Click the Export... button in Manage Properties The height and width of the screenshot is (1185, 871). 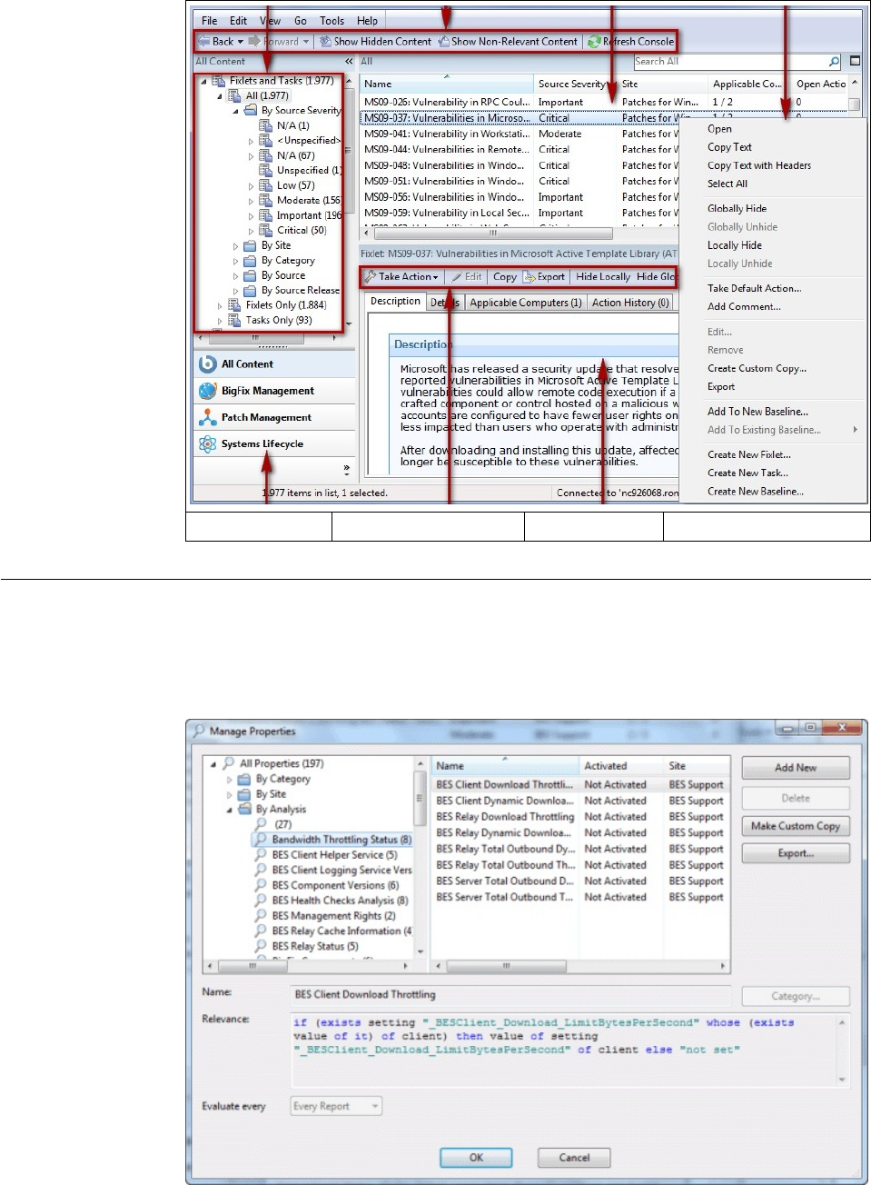click(796, 853)
